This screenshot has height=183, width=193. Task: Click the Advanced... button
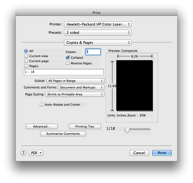click(42, 126)
